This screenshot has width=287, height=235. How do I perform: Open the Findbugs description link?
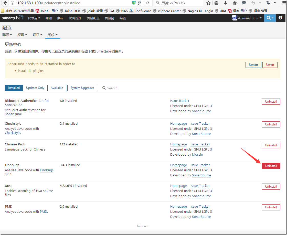click(47, 170)
